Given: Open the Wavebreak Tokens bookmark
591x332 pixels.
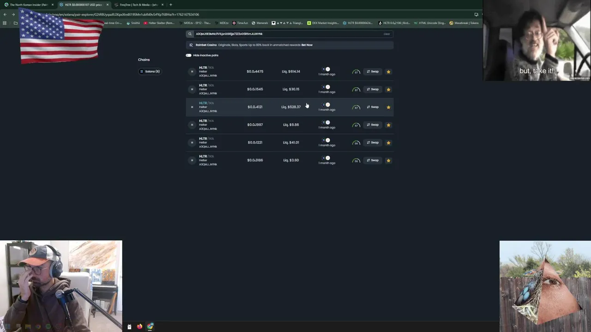Looking at the screenshot, I should [464, 23].
